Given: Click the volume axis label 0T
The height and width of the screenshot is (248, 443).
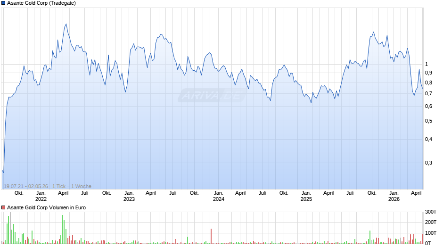Looking at the screenshot, I should (428, 243).
